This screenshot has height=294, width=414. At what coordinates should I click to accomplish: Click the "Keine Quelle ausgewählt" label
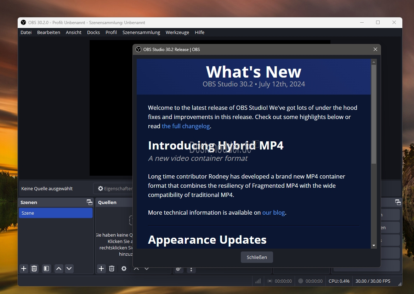[x=47, y=188]
